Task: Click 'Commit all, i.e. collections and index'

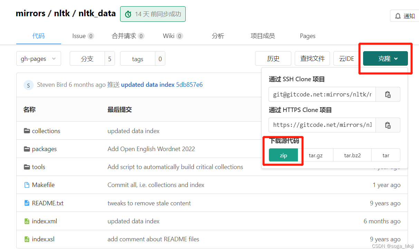Action: coord(156,185)
